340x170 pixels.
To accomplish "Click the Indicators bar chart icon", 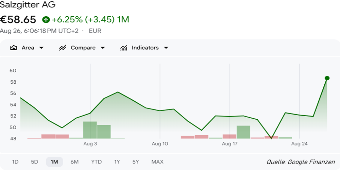I will tap(124, 48).
